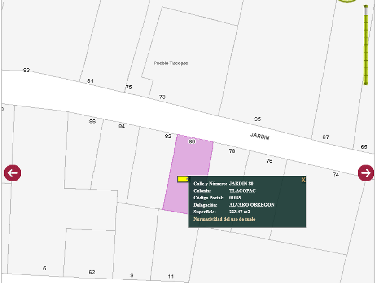This screenshot has height=283, width=377.
Task: Select lot number 62 at bottom
Action: 92,272
